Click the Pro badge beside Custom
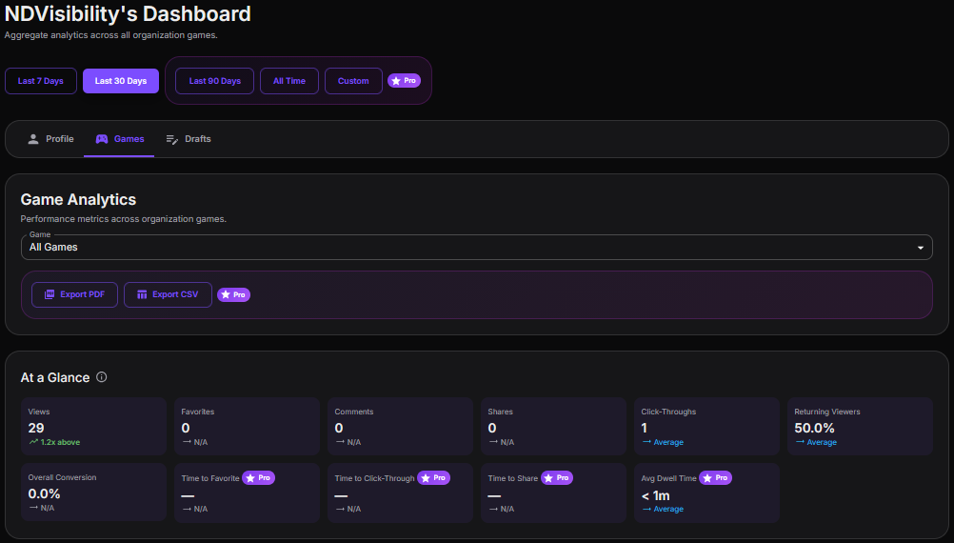Screen dimensions: 954x543 [x=404, y=81]
